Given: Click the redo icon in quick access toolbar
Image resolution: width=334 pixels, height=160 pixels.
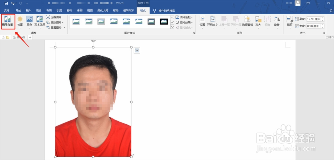Looking at the screenshot, I should point(21,3).
